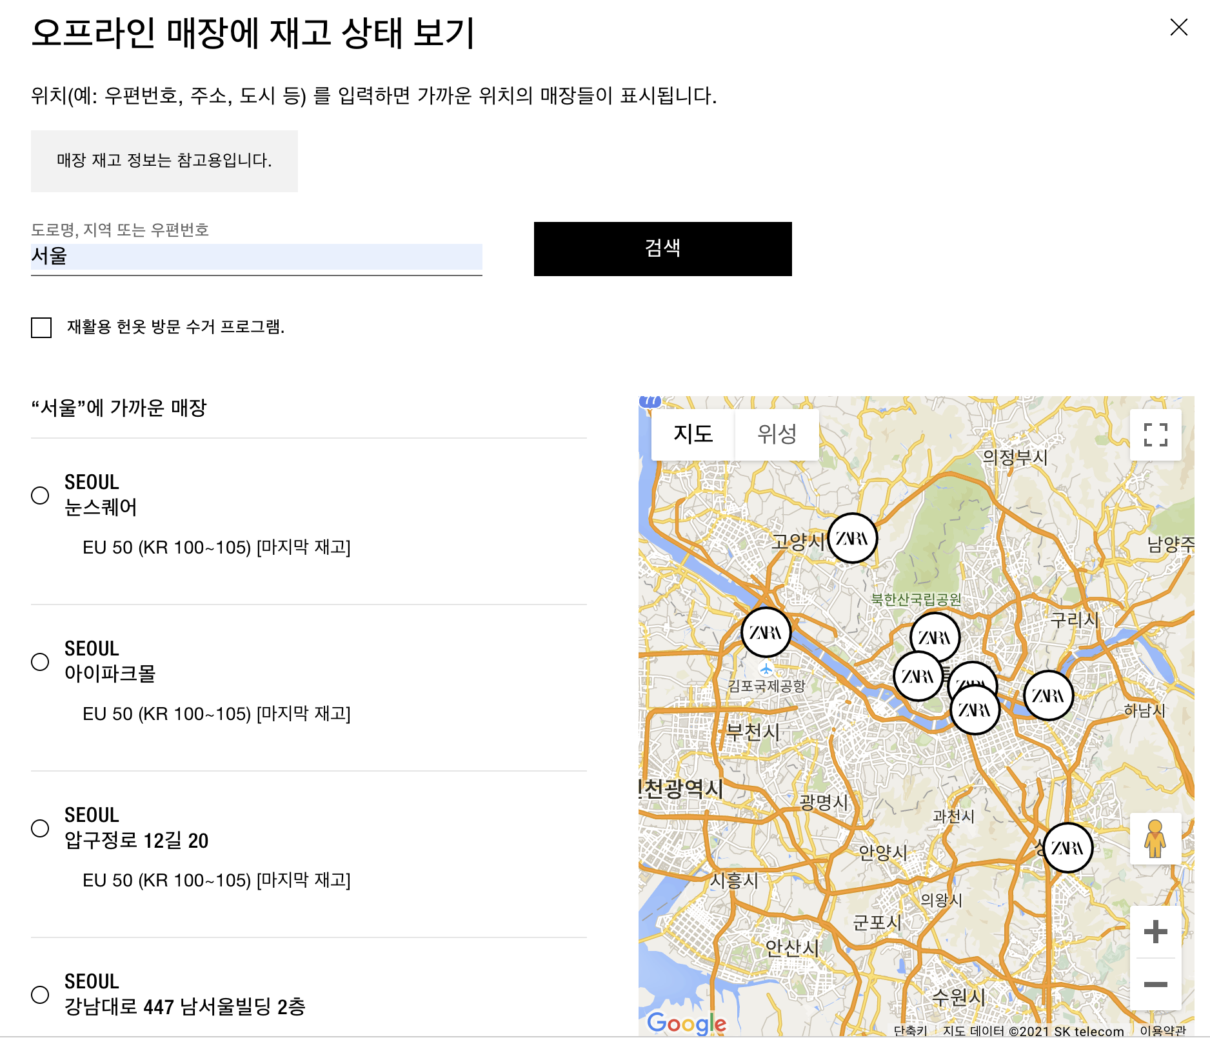
Task: Switch map to 지도 view
Action: pyautogui.click(x=693, y=434)
